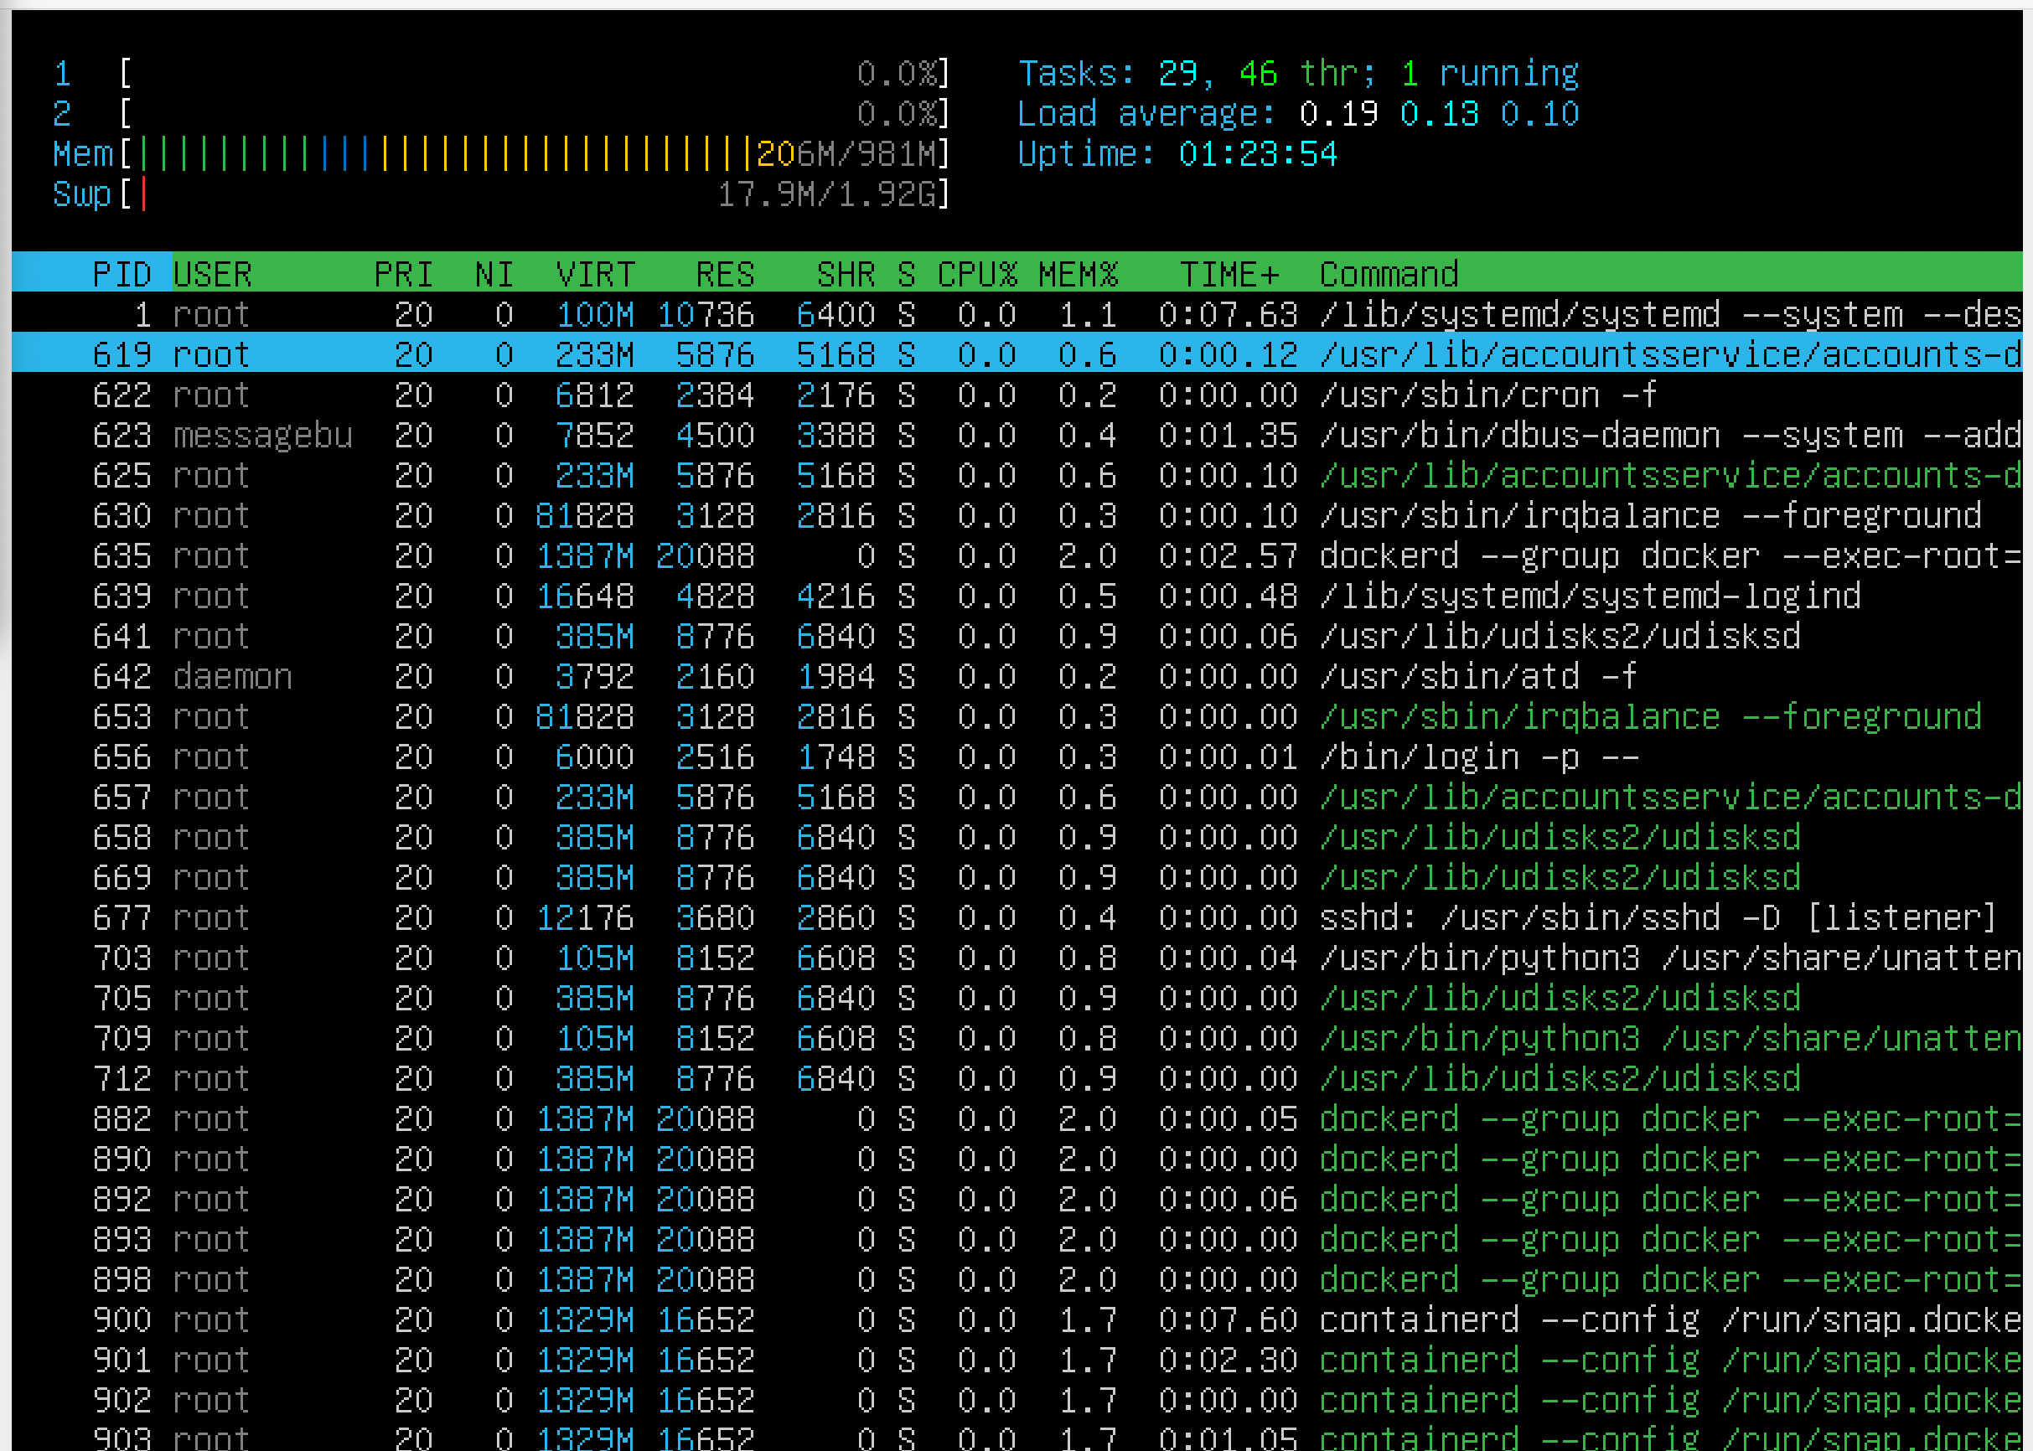The width and height of the screenshot is (2033, 1451).
Task: Select PID 677 sshd listener row
Action: (1017, 917)
